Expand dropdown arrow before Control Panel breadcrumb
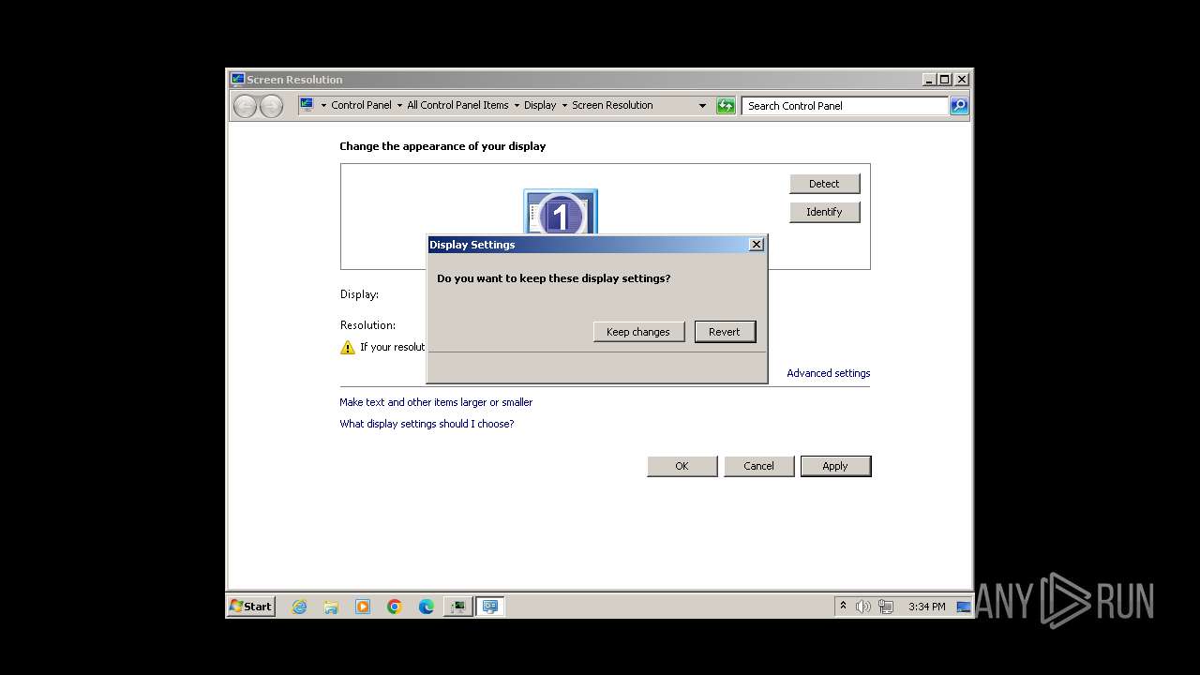This screenshot has width=1200, height=675. 323,106
